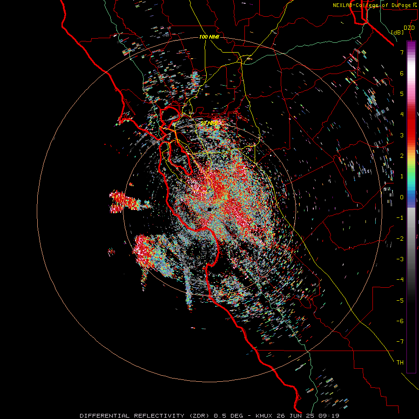Click the -7 value on the dB scale

(400, 342)
